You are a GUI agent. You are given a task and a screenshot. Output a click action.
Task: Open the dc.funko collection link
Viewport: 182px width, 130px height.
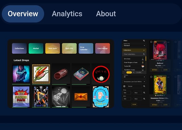[x=160, y=60]
